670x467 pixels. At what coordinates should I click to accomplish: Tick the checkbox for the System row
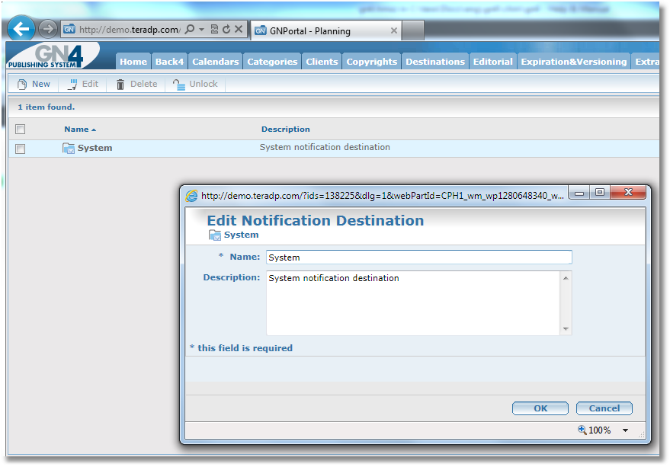tap(20, 149)
